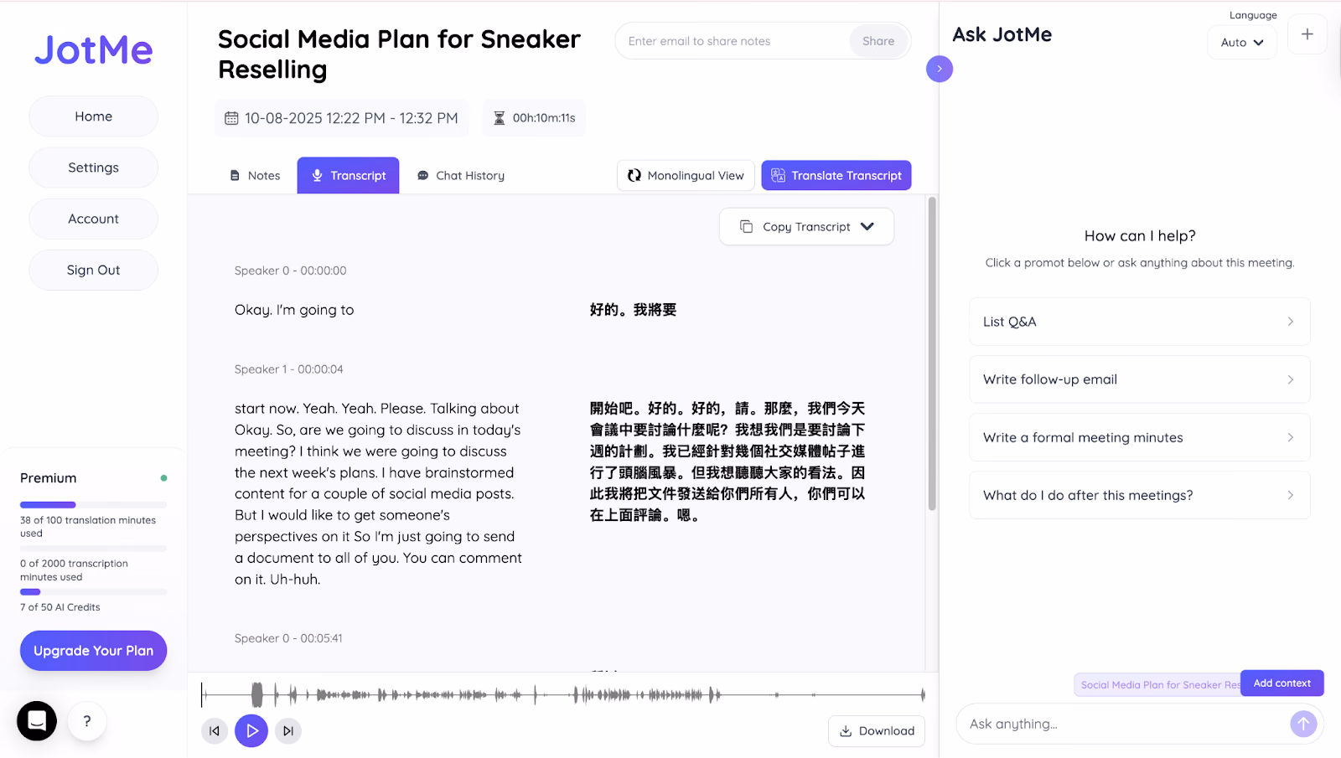The width and height of the screenshot is (1341, 758).
Task: Click the Speaker 1 - 00:00:04 timestamp
Action: point(289,369)
